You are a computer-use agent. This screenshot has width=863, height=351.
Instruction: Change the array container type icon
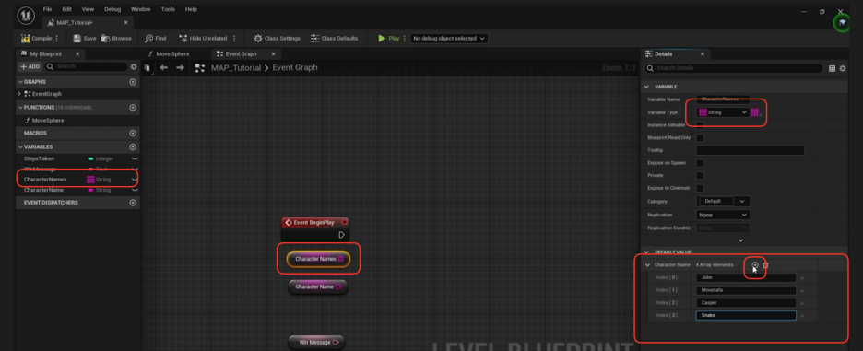[x=755, y=112]
